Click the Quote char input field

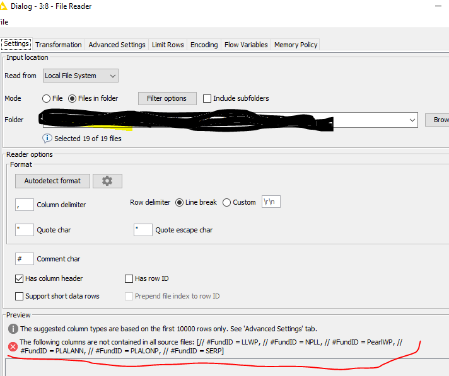pos(25,230)
